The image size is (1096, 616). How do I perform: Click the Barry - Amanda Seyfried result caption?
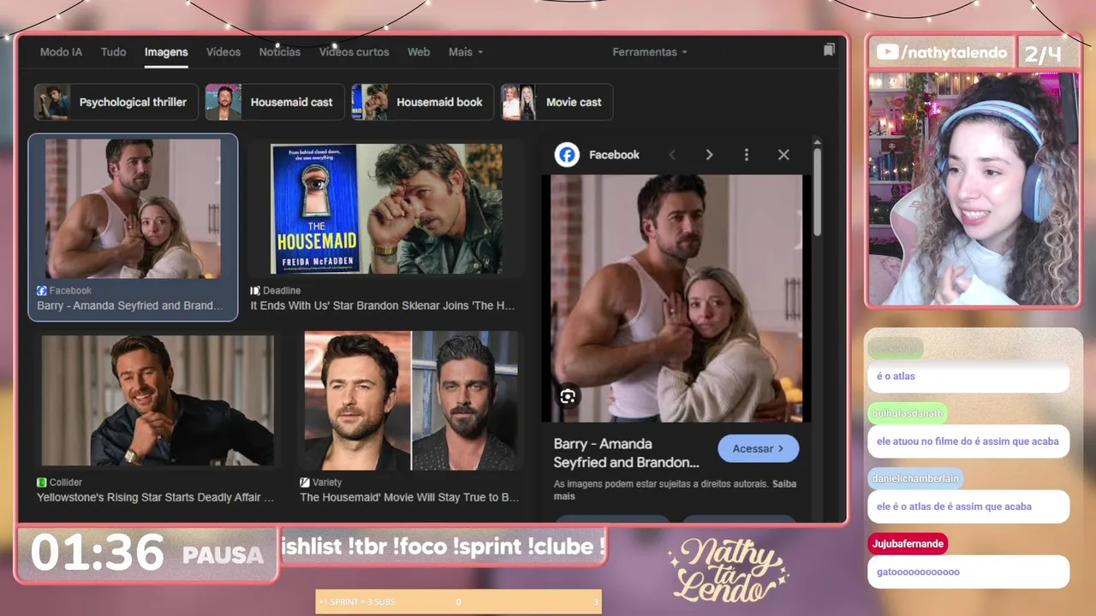point(130,305)
